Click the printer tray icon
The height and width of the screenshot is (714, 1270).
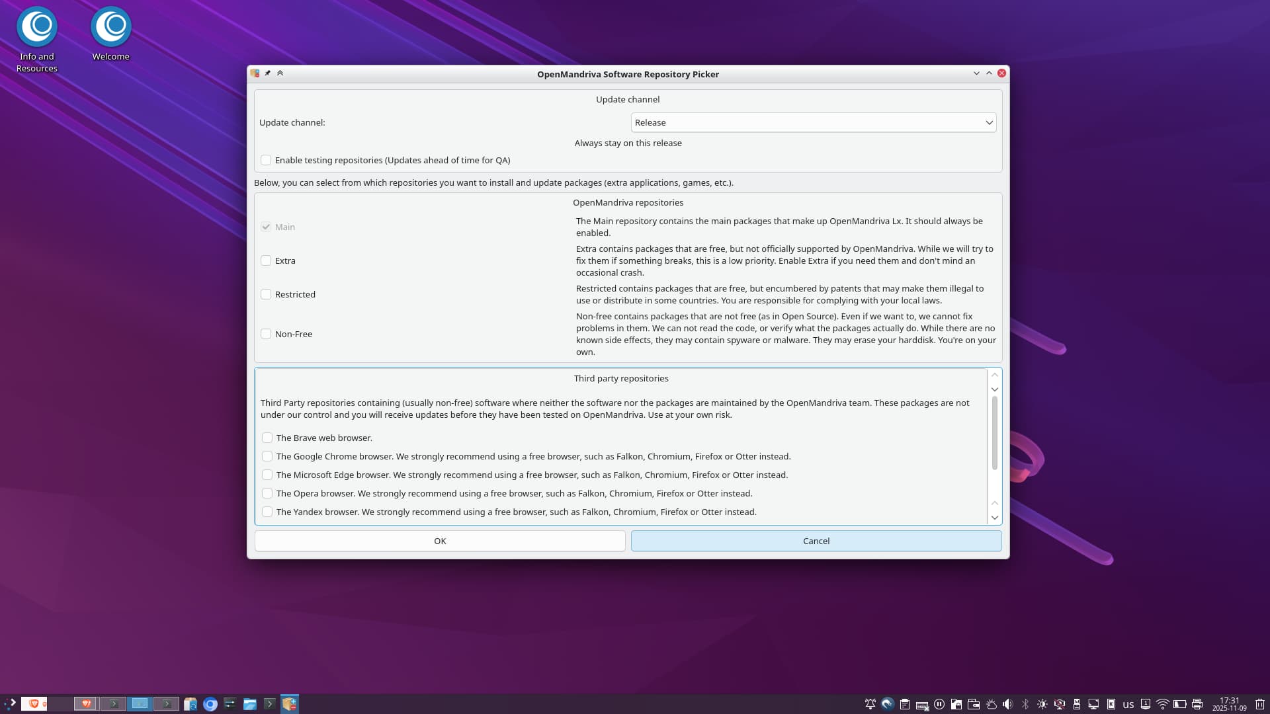1197,704
